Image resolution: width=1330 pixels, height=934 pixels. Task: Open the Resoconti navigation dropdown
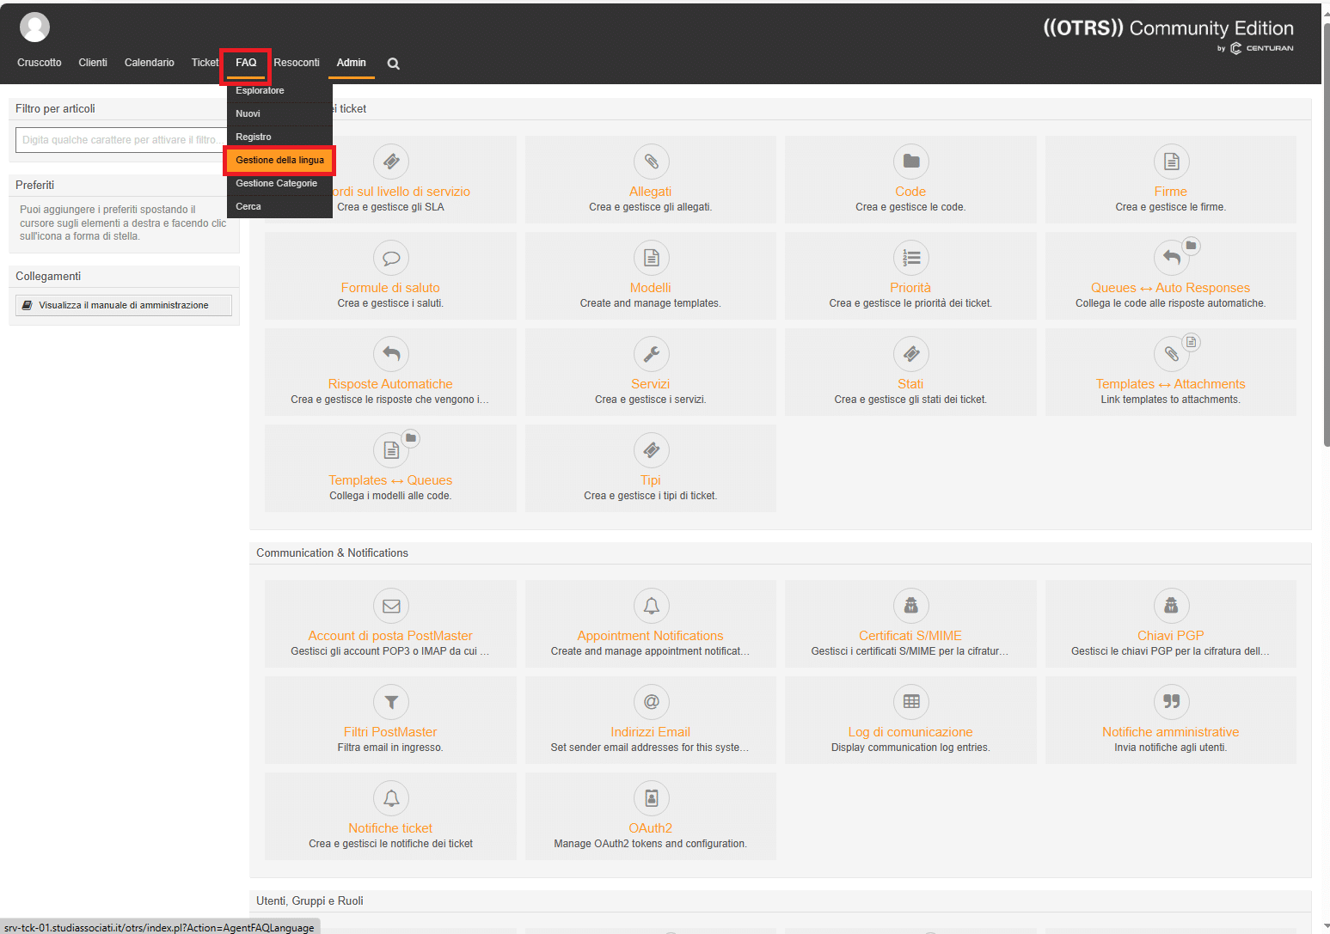pyautogui.click(x=297, y=63)
